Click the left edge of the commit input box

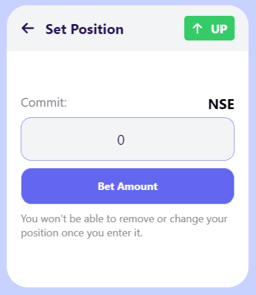(24, 139)
